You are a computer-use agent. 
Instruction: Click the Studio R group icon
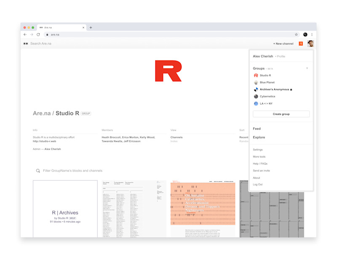[x=256, y=75]
